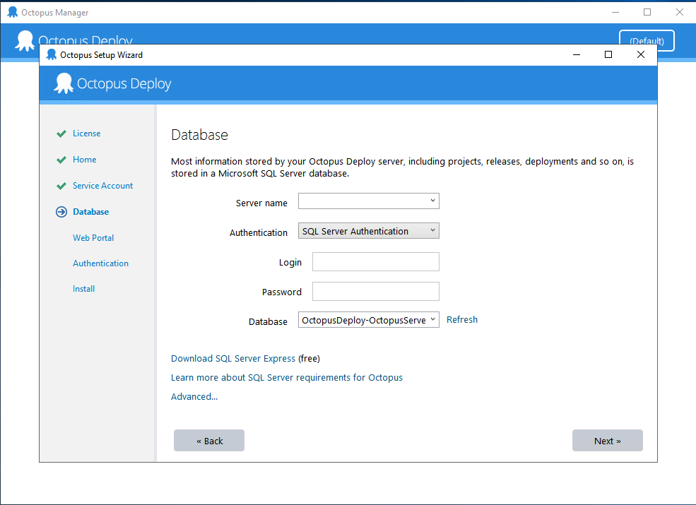
Task: Click the Octopus Manager title bar icon
Action: pos(13,13)
